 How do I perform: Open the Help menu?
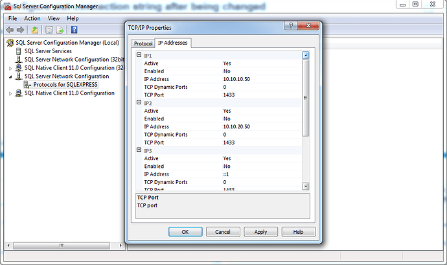(x=73, y=19)
